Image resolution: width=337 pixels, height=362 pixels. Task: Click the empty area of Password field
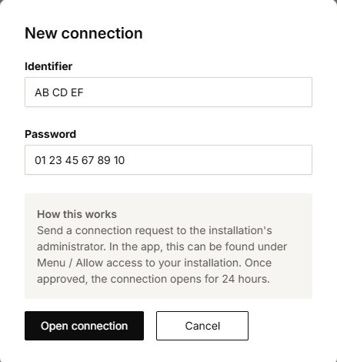pyautogui.click(x=218, y=159)
